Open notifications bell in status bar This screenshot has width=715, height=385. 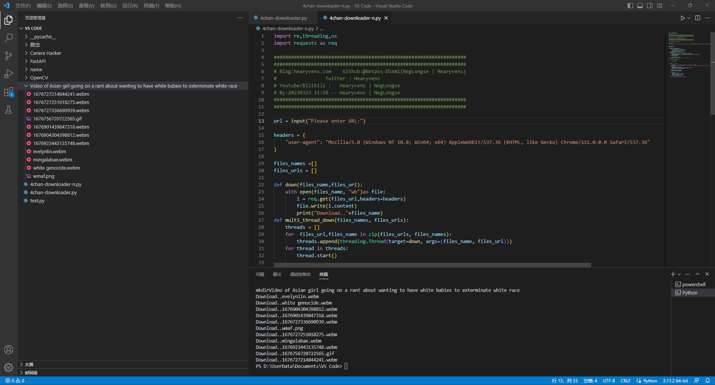click(708, 381)
